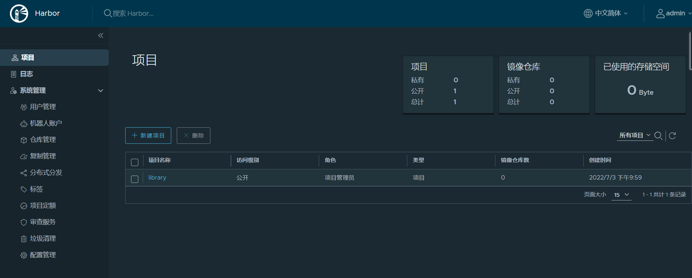692x278 pixels.
Task: Collapse the 系统管理 section chevron
Action: [101, 91]
